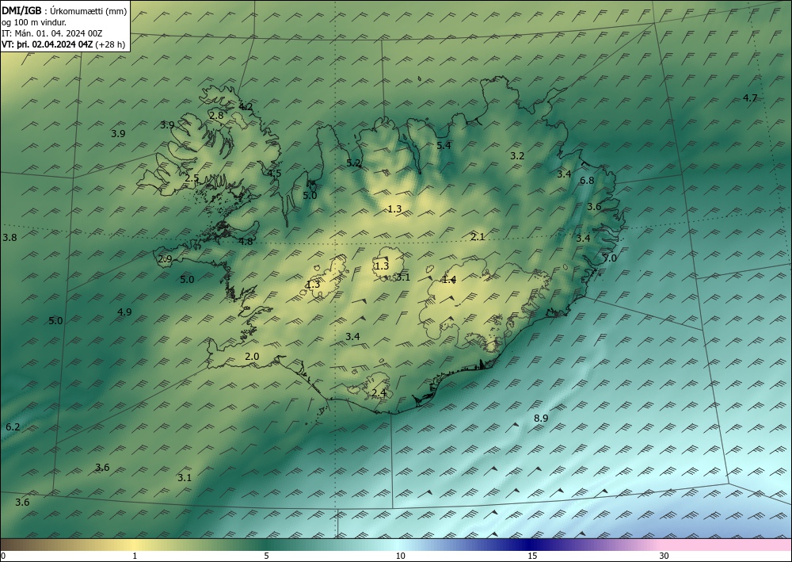Click the 1.4 value on the glacier

point(449,280)
